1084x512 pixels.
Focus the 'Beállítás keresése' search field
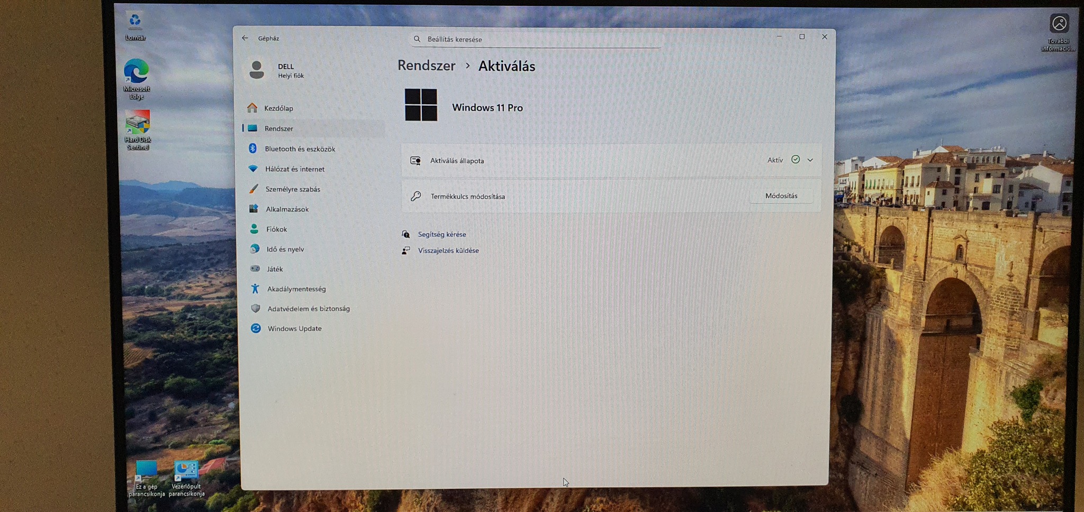point(536,39)
